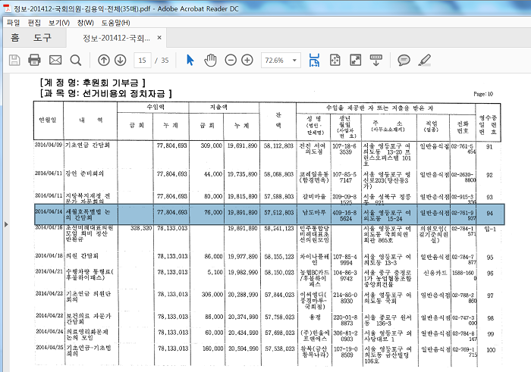
Task: Go to next page with down arrow
Action: (121, 60)
